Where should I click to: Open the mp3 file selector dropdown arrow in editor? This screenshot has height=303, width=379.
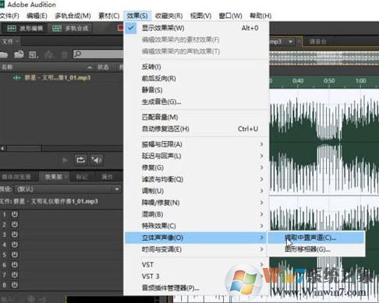tap(290, 41)
